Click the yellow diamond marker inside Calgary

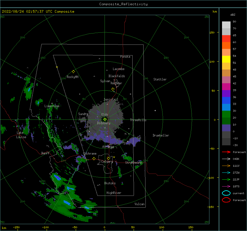point(108,158)
